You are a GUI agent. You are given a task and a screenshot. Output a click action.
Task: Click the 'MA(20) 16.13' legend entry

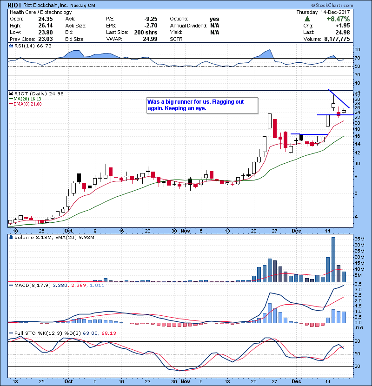click(27, 99)
